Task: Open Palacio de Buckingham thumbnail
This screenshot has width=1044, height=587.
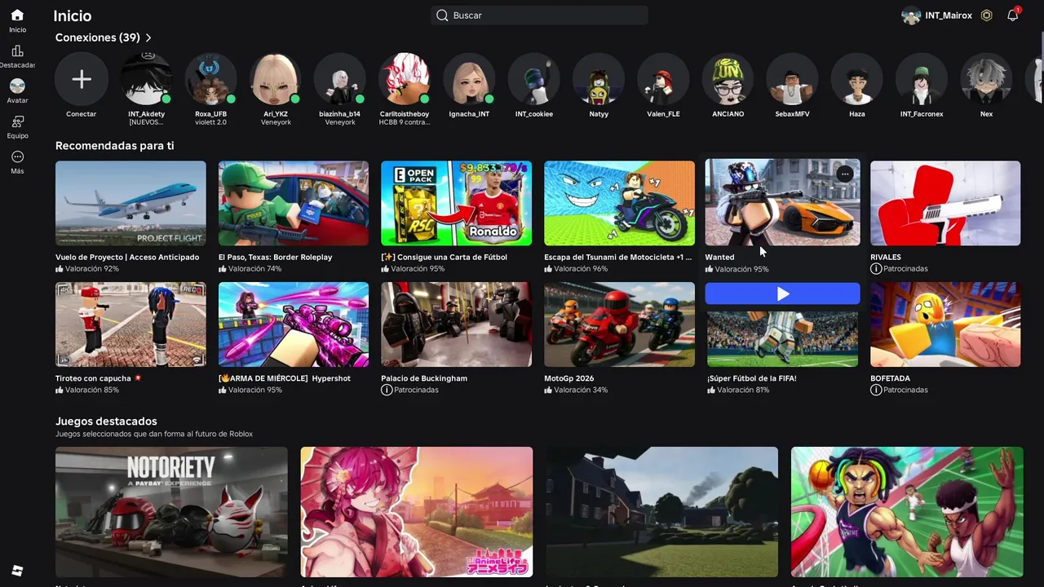Action: pos(456,324)
